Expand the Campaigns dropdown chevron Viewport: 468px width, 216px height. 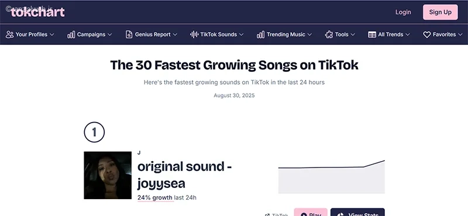coord(109,34)
